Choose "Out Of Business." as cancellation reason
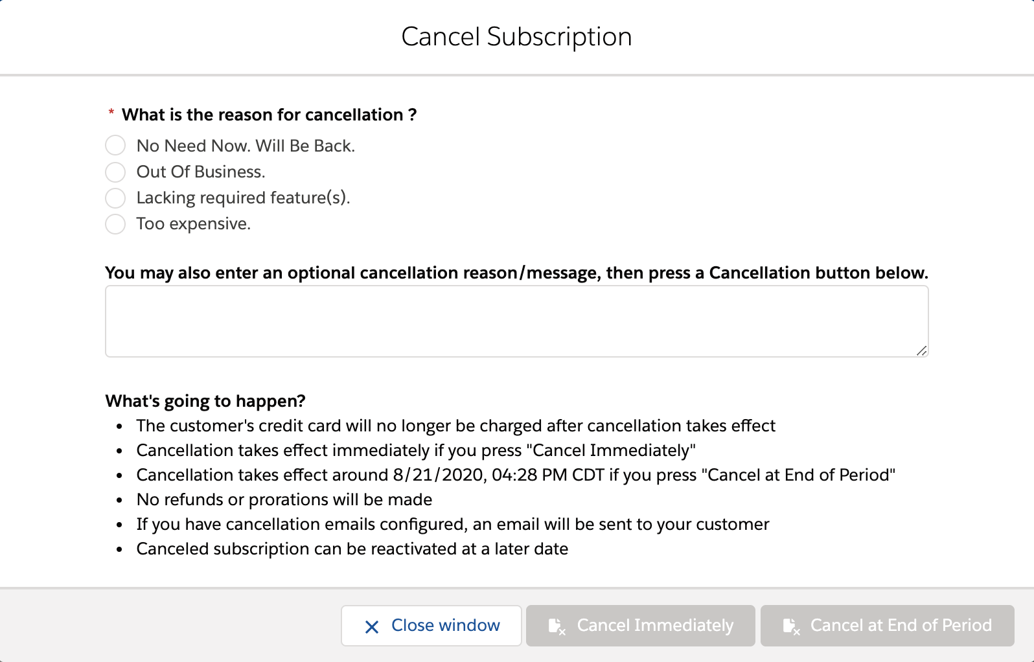The image size is (1034, 662). (115, 172)
